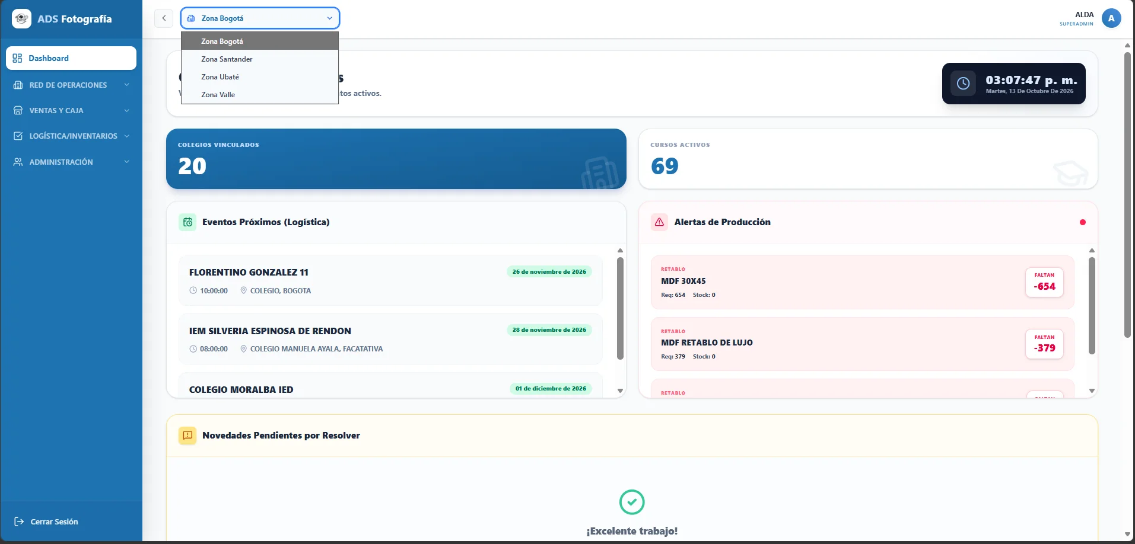Click the Logística/Inventarios checklist icon
1135x544 pixels.
click(x=18, y=136)
